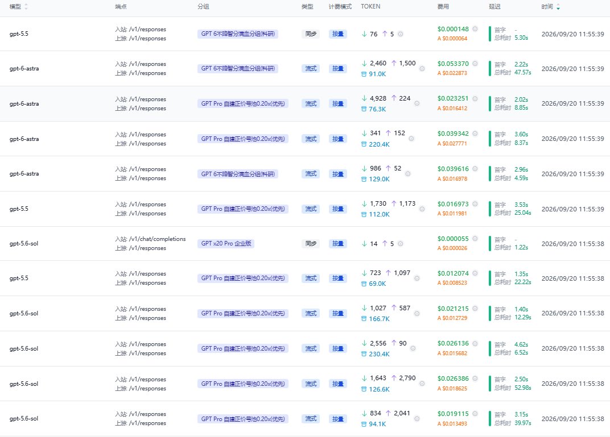Click 流式 type tag in the $0.053370 row

(311, 69)
